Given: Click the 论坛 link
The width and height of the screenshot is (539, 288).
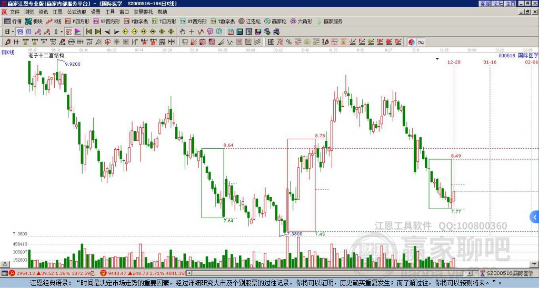Looking at the screenshot, I should (x=497, y=4).
